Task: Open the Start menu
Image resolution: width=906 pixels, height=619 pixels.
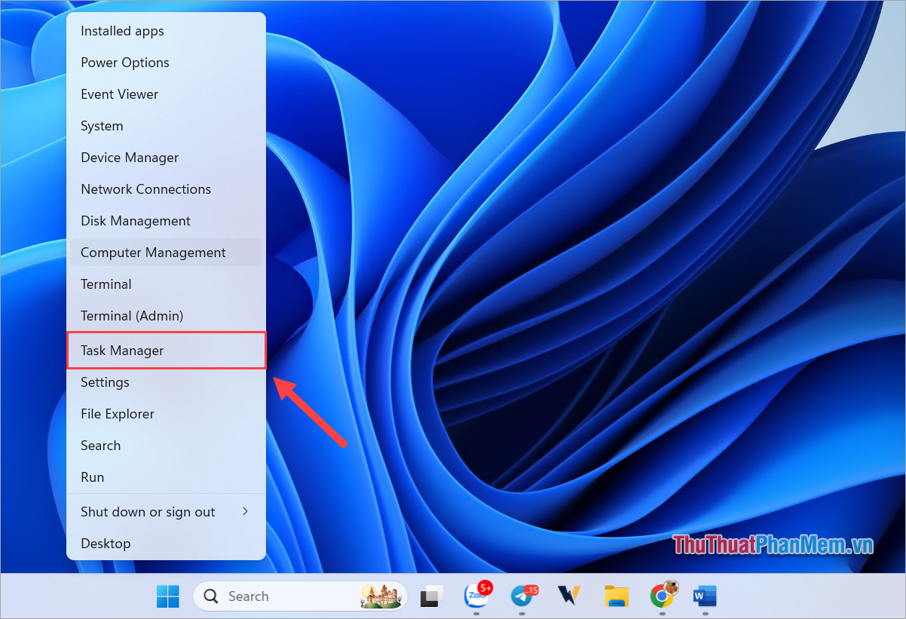Action: click(167, 596)
